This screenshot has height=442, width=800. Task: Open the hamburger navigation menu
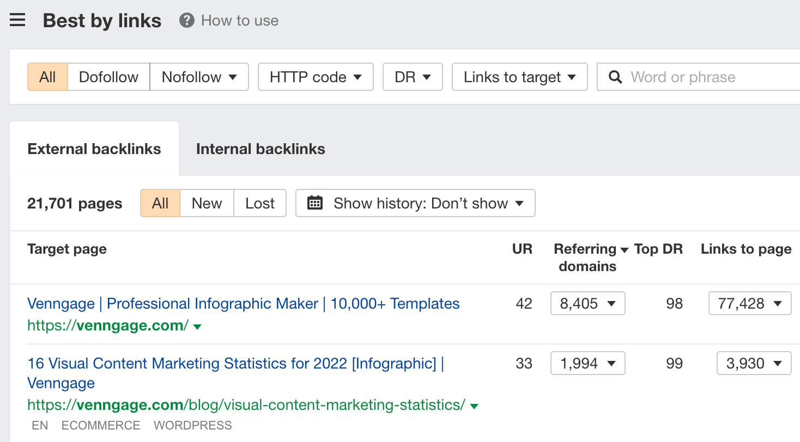(x=17, y=20)
